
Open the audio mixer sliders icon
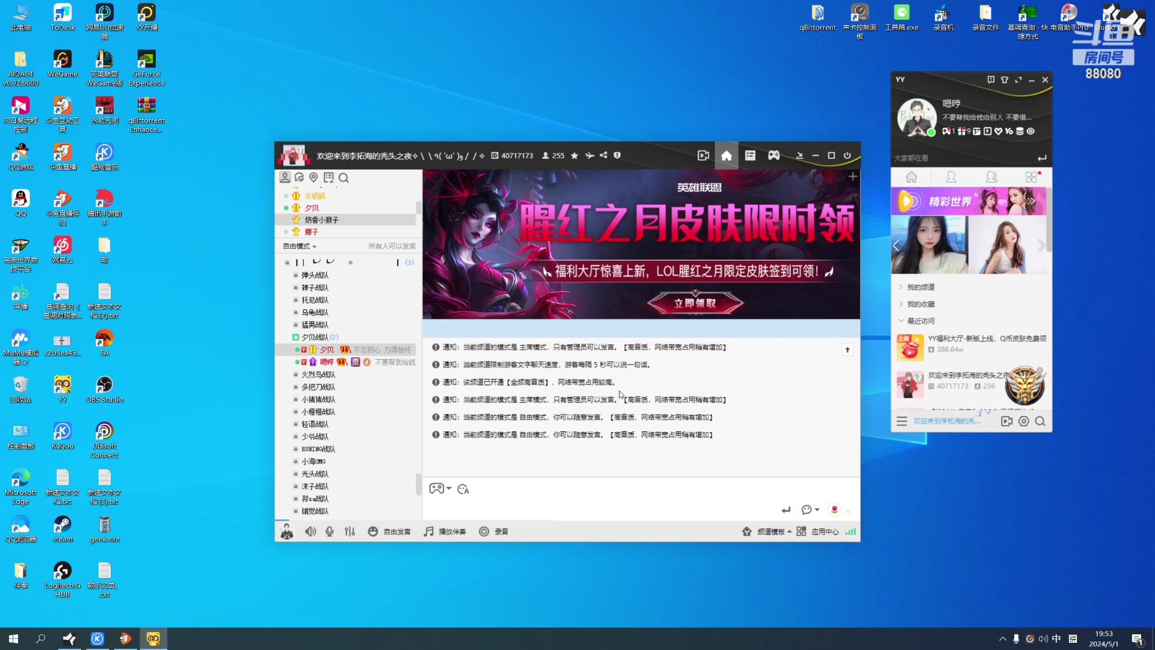pos(350,531)
